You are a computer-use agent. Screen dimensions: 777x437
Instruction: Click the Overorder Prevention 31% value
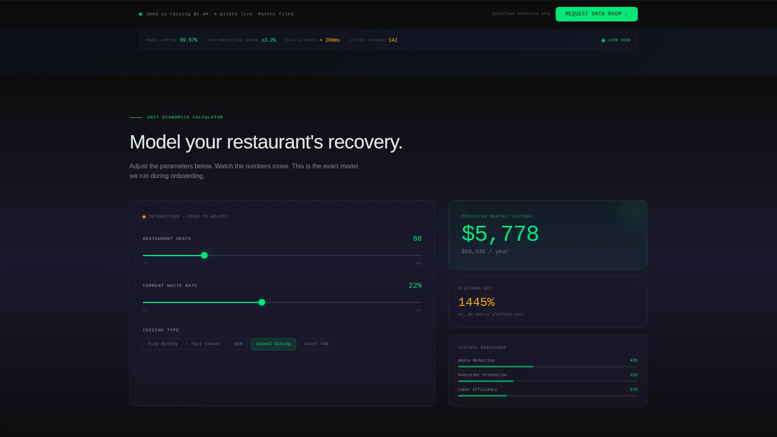click(x=634, y=375)
